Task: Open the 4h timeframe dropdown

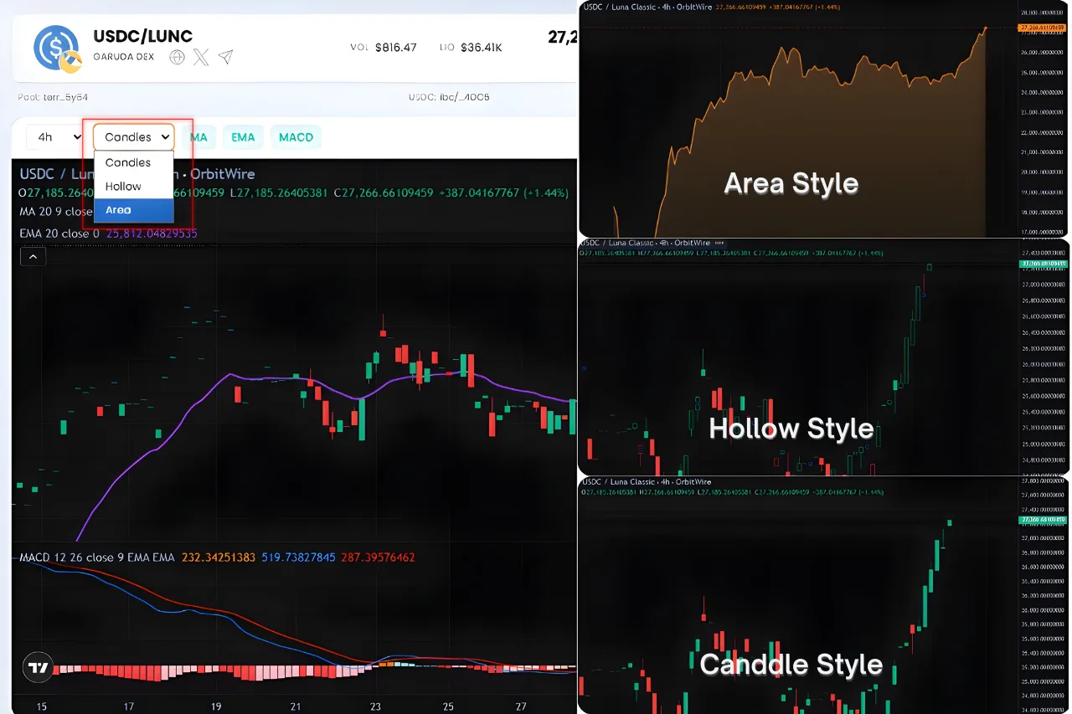Action: (52, 137)
